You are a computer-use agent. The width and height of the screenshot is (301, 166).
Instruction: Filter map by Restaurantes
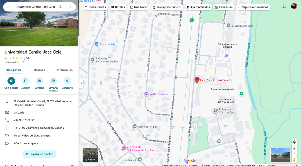[x=95, y=7]
